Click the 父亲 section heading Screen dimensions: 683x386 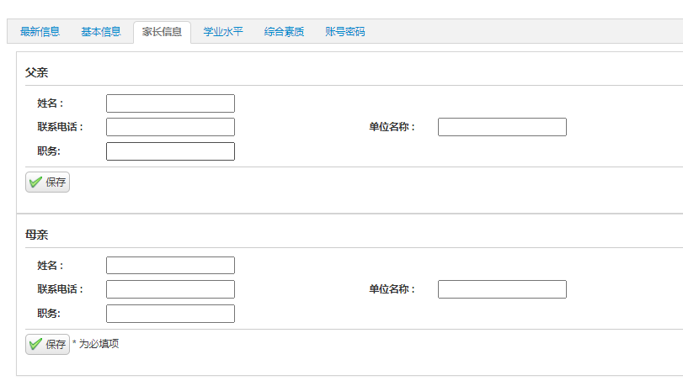(x=37, y=72)
